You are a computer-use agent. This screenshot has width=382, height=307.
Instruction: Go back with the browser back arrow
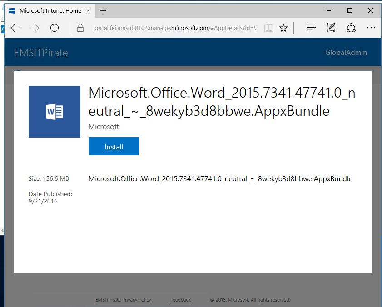pos(15,28)
